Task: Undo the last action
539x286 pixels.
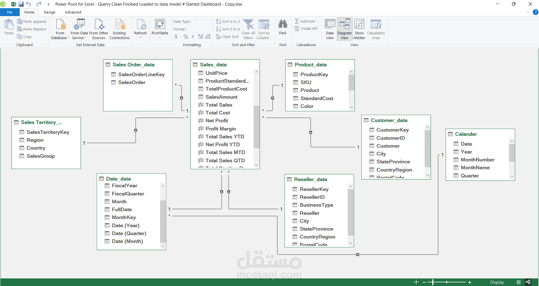Action: tap(28, 4)
